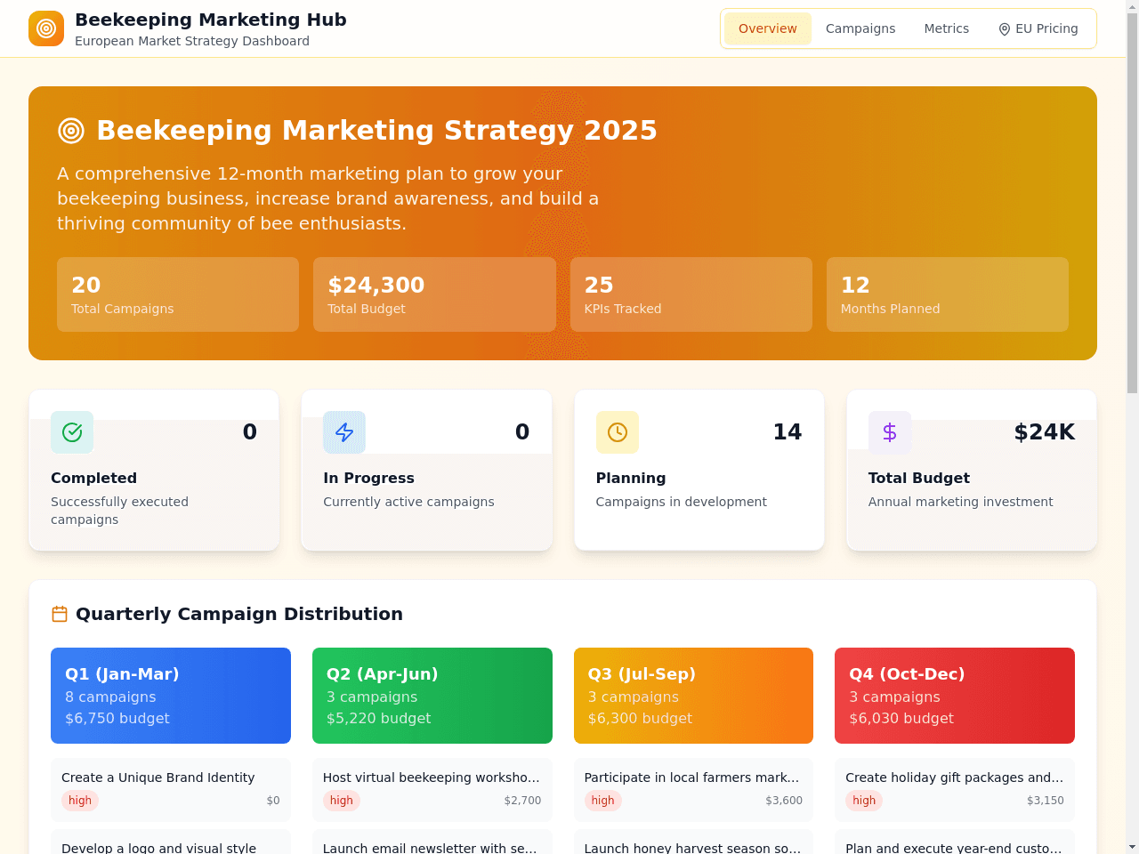Select the red Q4 (Oct-Dec) quarter block
Screen dimensions: 1139x854
(955, 696)
